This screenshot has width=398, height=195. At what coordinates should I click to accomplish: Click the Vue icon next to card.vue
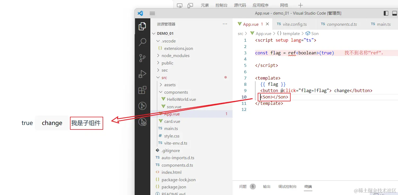click(x=161, y=121)
